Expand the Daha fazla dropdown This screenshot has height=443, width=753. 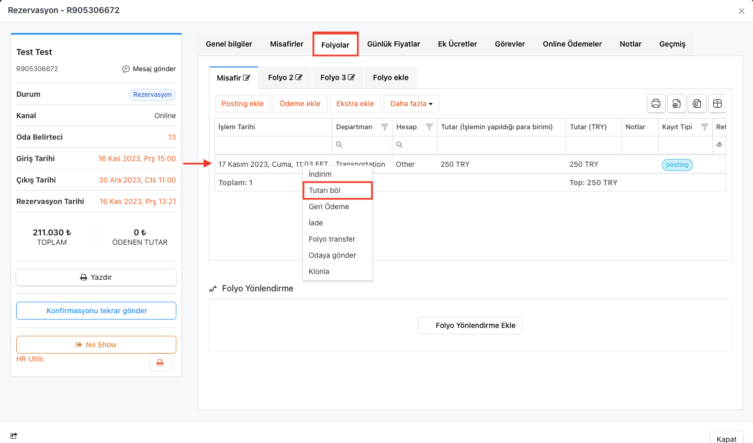tap(411, 104)
